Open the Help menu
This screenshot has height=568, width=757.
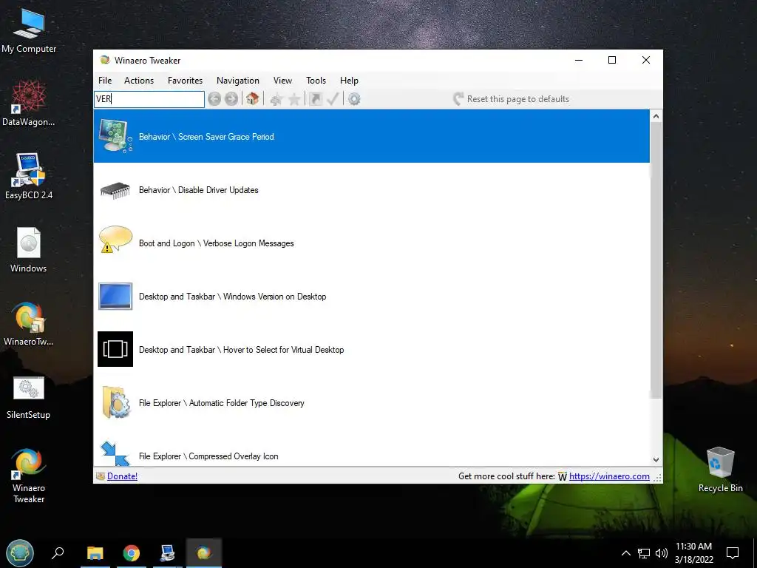(x=349, y=81)
